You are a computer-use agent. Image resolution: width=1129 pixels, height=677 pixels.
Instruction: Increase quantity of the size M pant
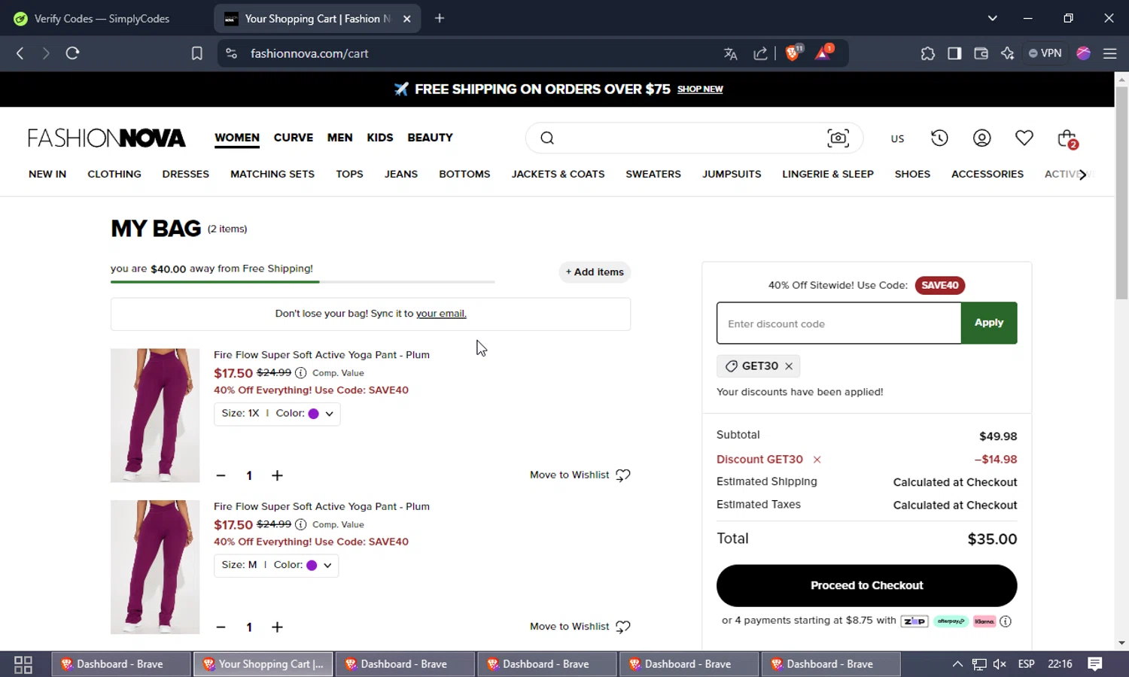[x=277, y=627]
